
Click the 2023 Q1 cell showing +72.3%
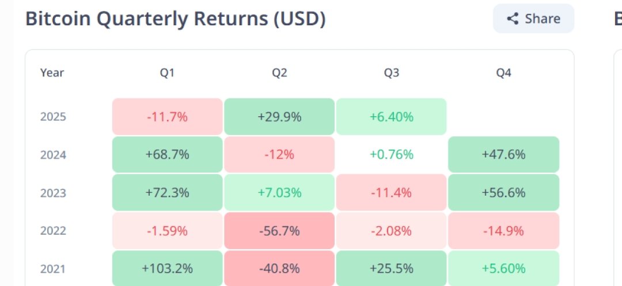[x=167, y=193]
